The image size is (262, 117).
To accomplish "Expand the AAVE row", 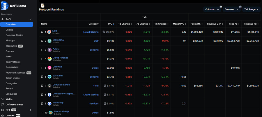I will coord(42,50).
